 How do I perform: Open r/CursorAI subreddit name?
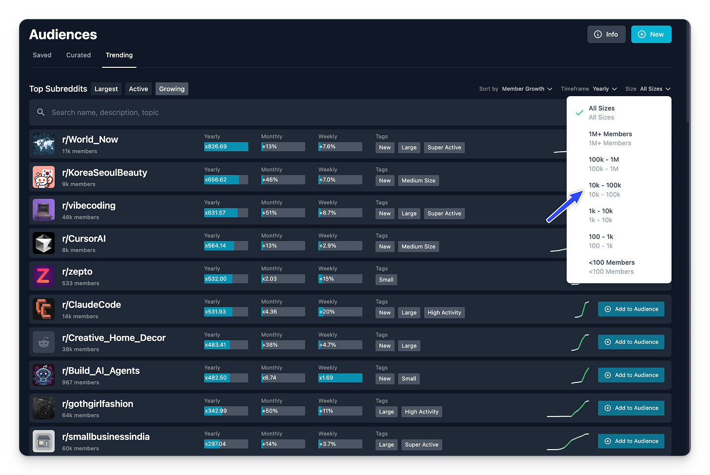pos(84,238)
